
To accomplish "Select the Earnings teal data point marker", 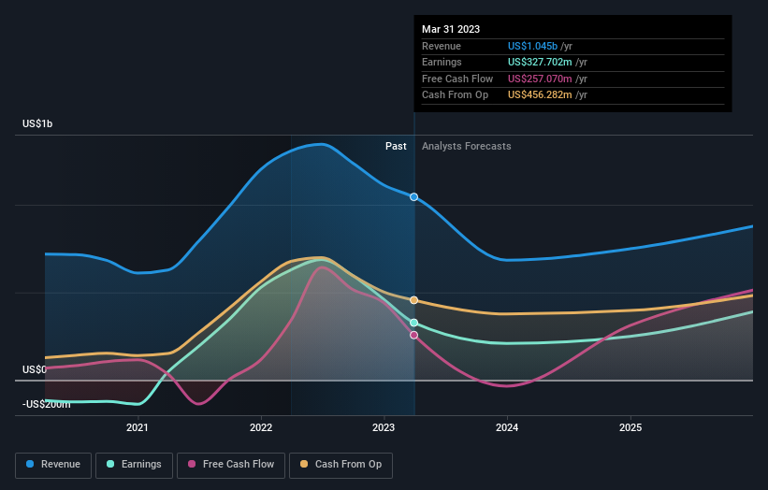I will [x=413, y=323].
